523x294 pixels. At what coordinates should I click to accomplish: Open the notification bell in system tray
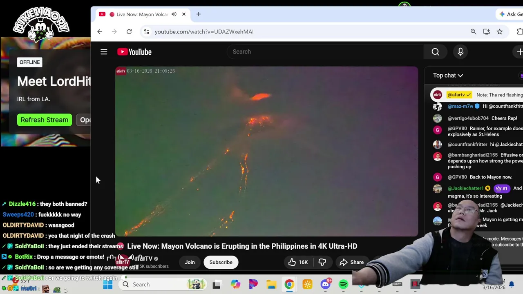pyautogui.click(x=511, y=284)
